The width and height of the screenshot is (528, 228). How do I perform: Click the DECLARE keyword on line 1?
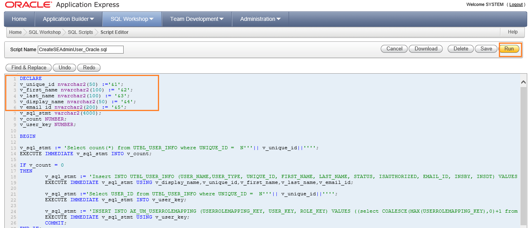coord(31,78)
